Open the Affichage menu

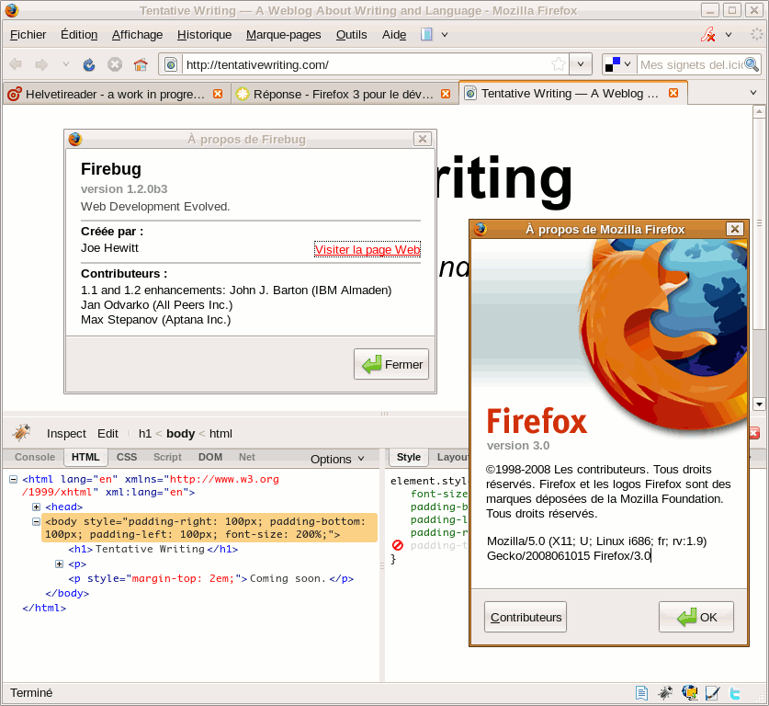point(137,35)
